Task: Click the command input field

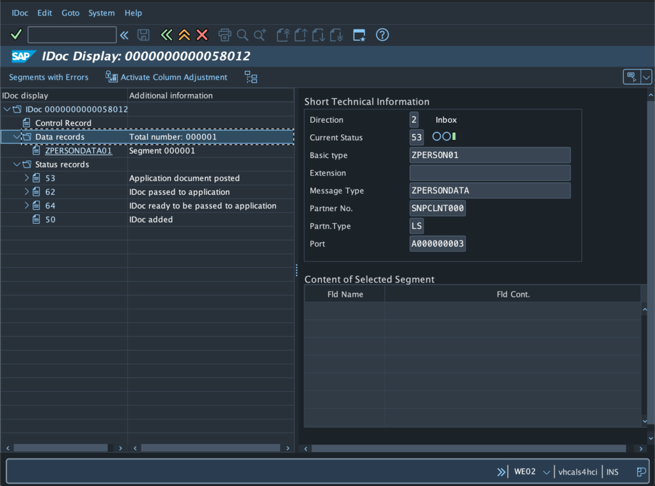Action: pyautogui.click(x=72, y=35)
